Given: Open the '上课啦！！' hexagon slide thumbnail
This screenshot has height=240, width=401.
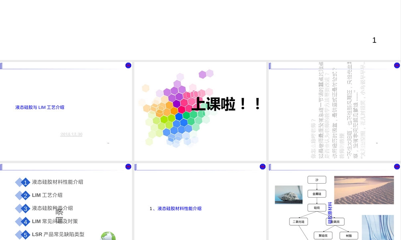Looking at the screenshot, I should (x=200, y=112).
